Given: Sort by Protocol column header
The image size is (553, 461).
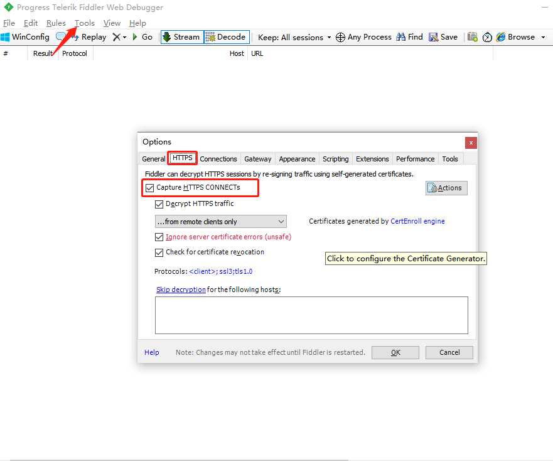Looking at the screenshot, I should pyautogui.click(x=75, y=53).
